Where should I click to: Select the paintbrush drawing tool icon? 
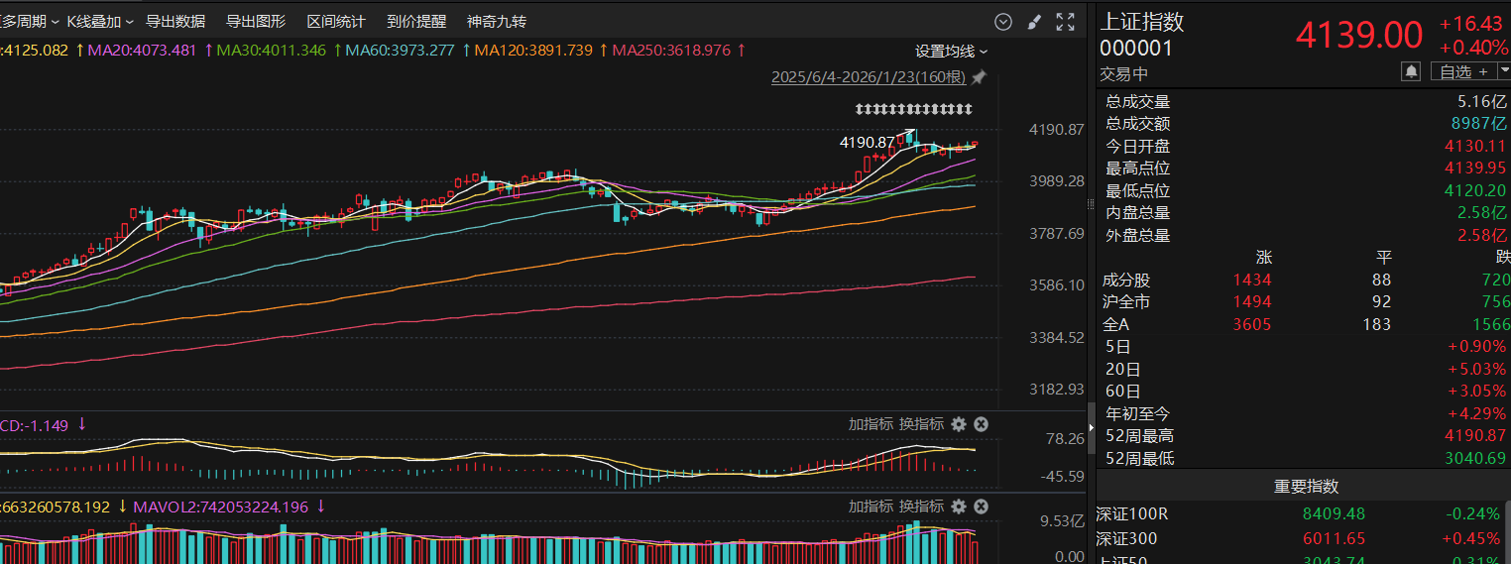point(1033,22)
